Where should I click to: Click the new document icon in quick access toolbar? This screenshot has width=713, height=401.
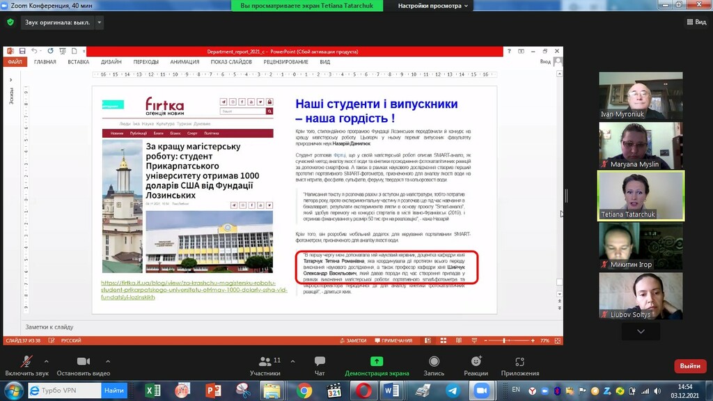[74, 52]
